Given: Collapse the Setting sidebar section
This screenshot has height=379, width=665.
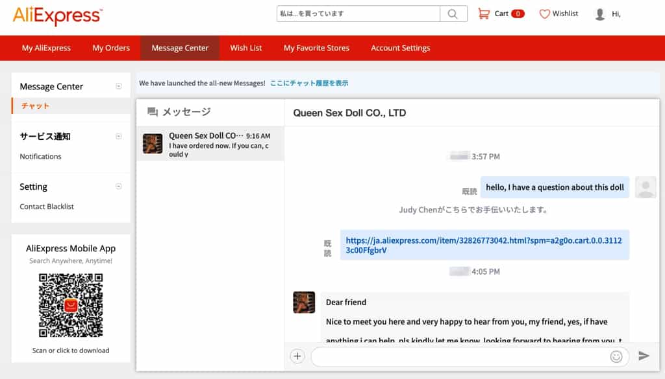Looking at the screenshot, I should [x=119, y=187].
